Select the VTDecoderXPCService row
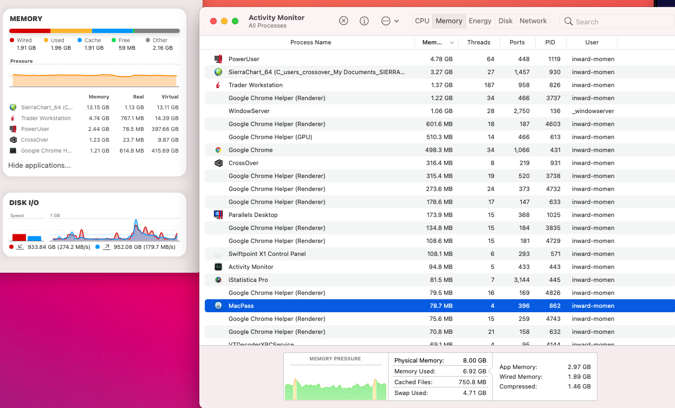Viewport: 675px width, 408px height. click(x=439, y=344)
